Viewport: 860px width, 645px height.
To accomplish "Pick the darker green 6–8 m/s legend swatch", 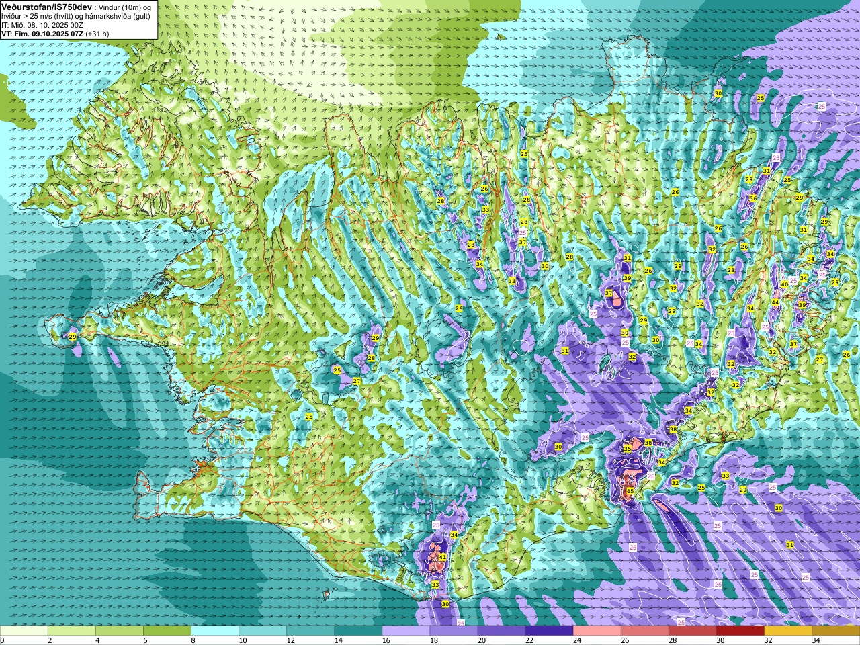I will [x=167, y=631].
